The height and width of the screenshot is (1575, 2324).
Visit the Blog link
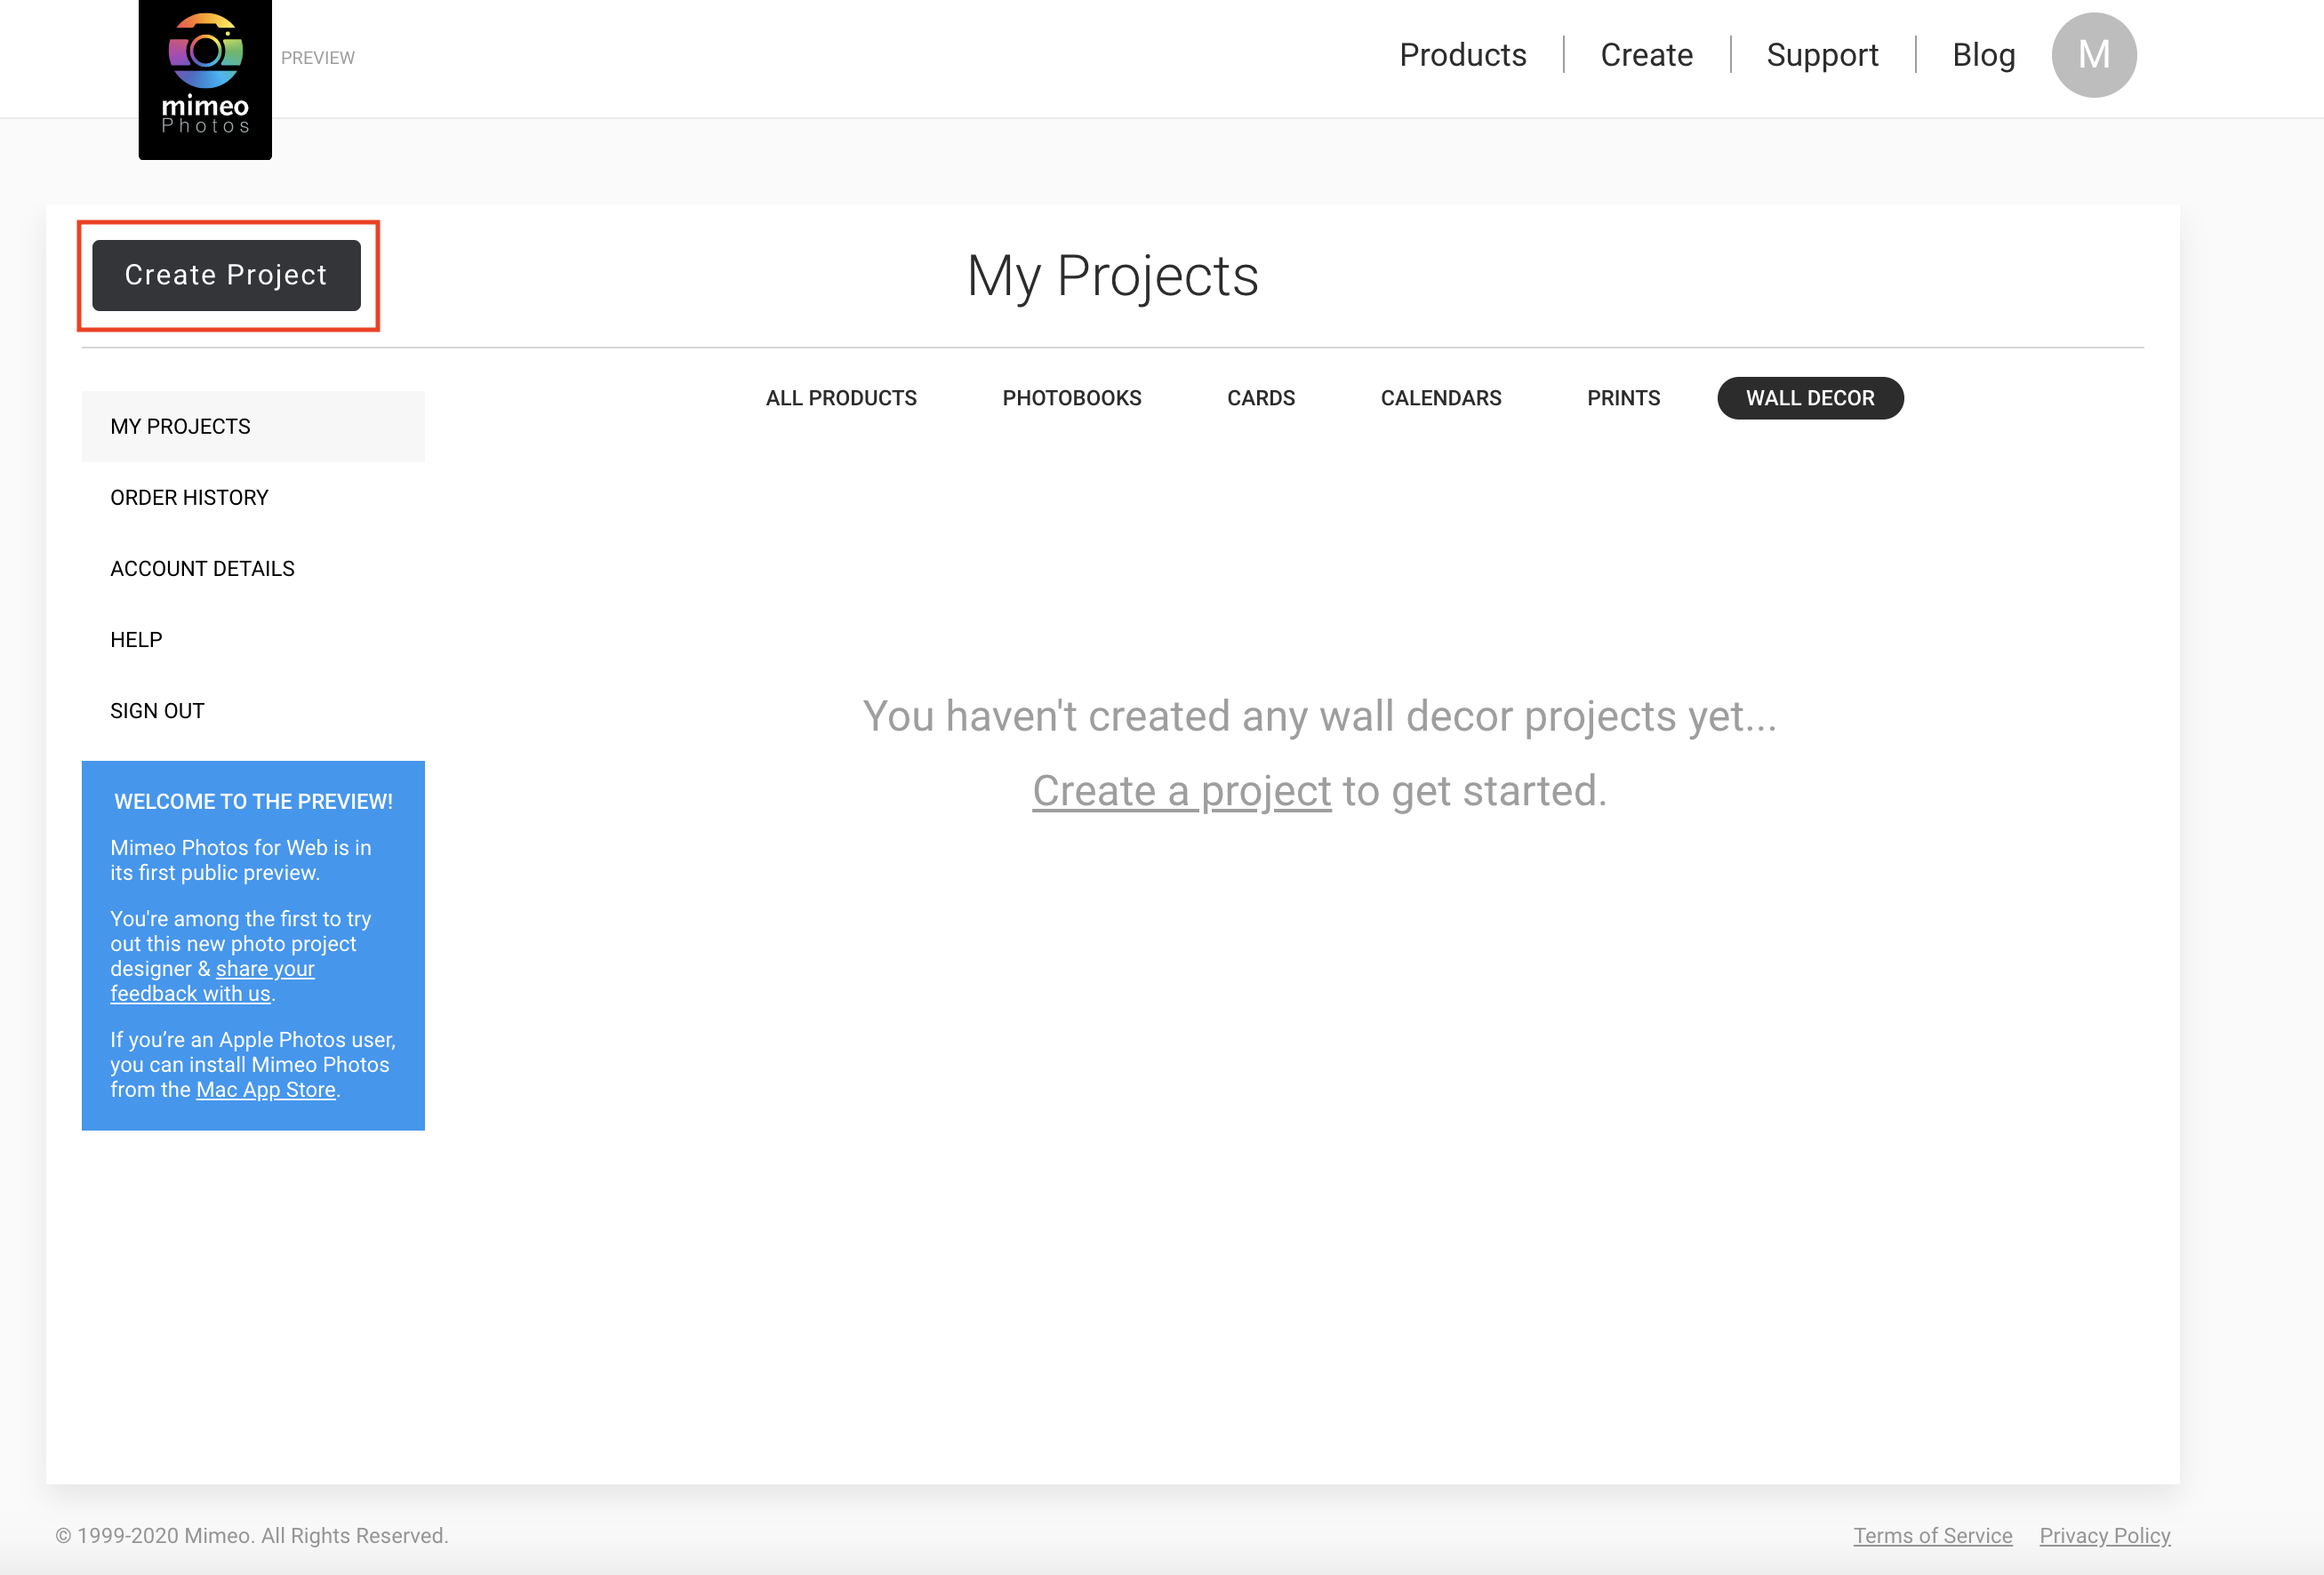[1983, 55]
